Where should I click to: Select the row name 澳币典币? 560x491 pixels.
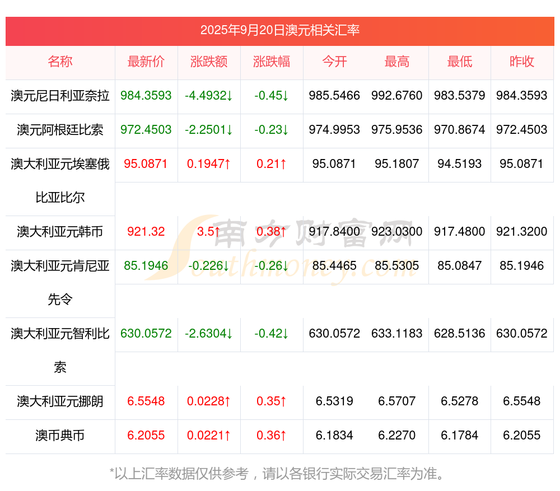(60, 436)
